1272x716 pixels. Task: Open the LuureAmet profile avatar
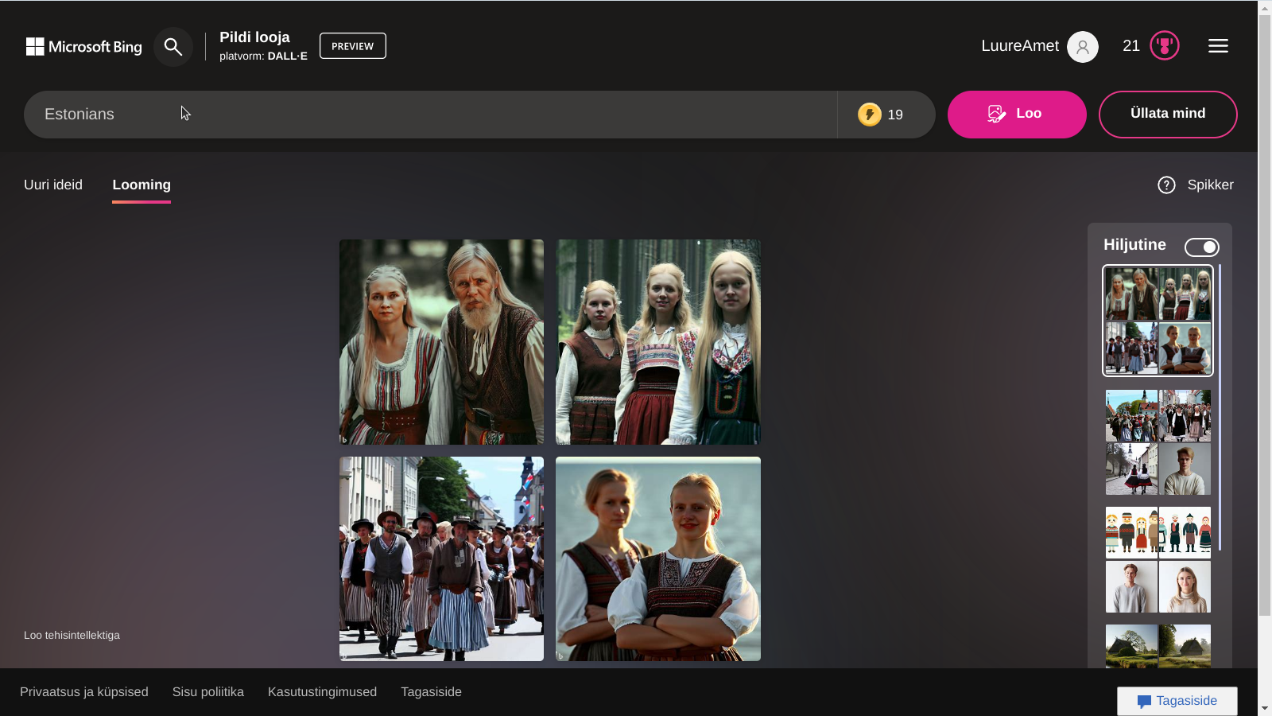point(1082,47)
